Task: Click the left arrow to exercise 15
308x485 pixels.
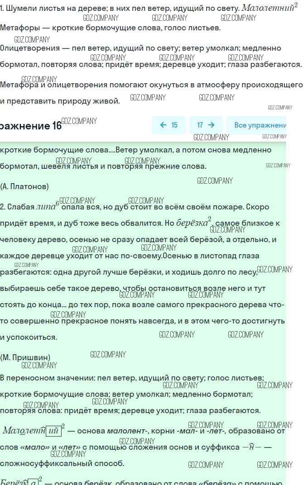Action: tap(168, 125)
